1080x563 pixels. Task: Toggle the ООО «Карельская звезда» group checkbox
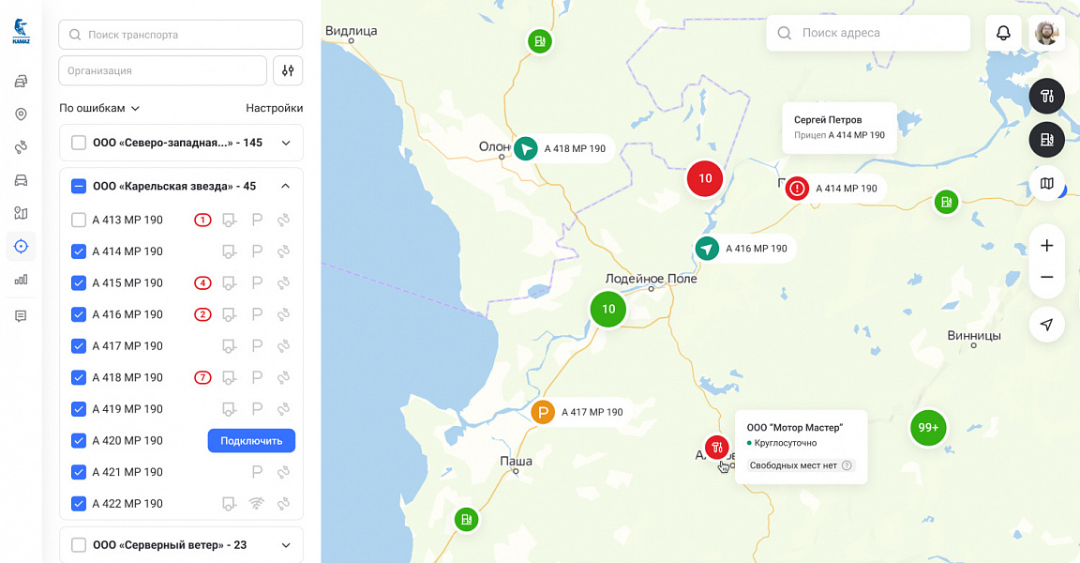click(x=79, y=186)
